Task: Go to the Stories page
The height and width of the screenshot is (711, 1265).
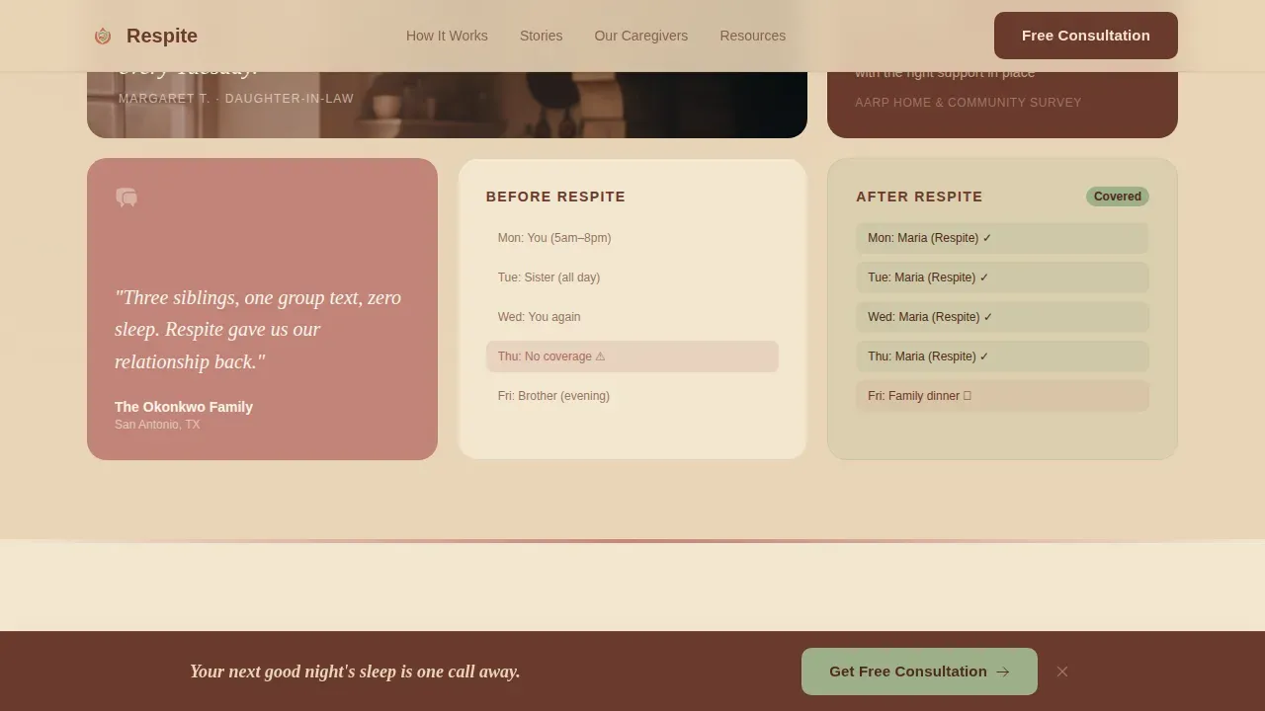Action: point(542,36)
